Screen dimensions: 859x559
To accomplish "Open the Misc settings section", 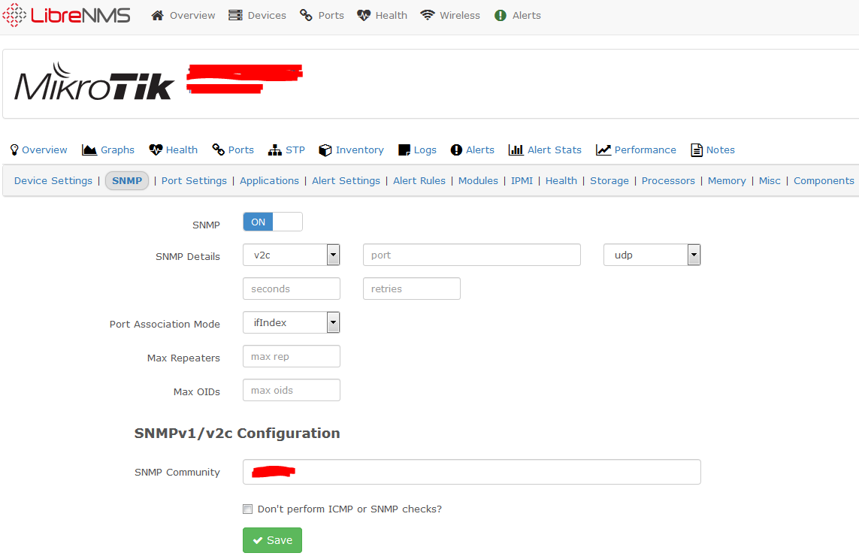I will pyautogui.click(x=769, y=180).
